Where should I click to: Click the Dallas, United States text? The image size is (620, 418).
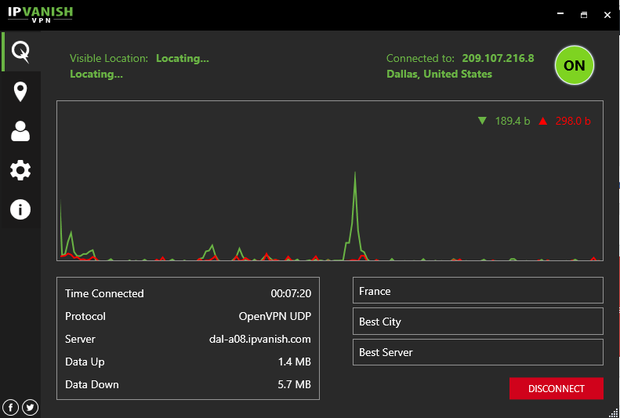click(439, 74)
